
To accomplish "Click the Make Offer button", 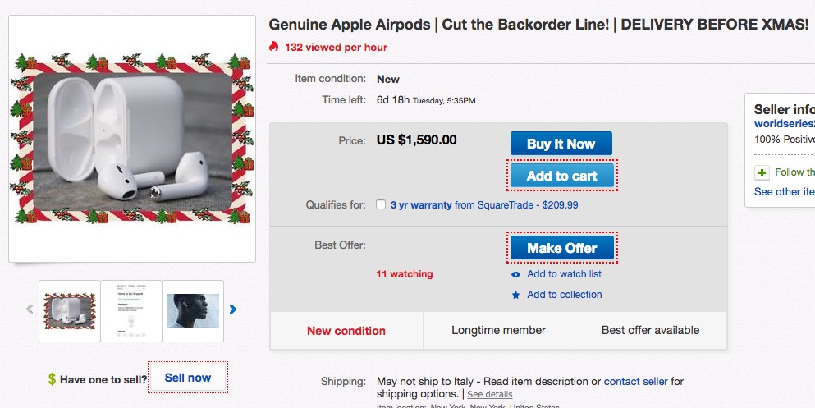I will pos(561,248).
